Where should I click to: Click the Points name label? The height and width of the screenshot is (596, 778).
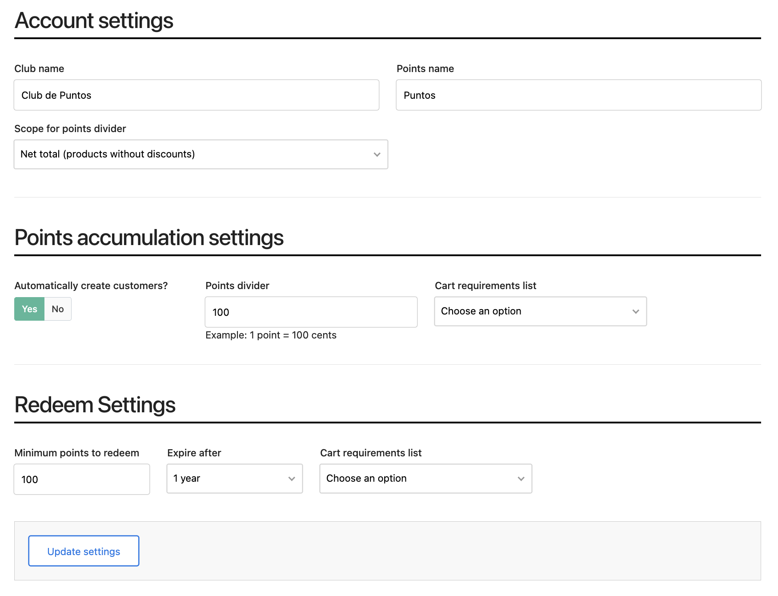(425, 68)
